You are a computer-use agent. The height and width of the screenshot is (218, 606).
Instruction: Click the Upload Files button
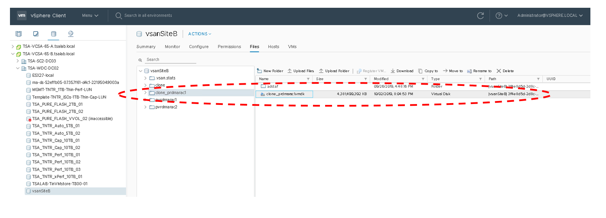pos(301,71)
